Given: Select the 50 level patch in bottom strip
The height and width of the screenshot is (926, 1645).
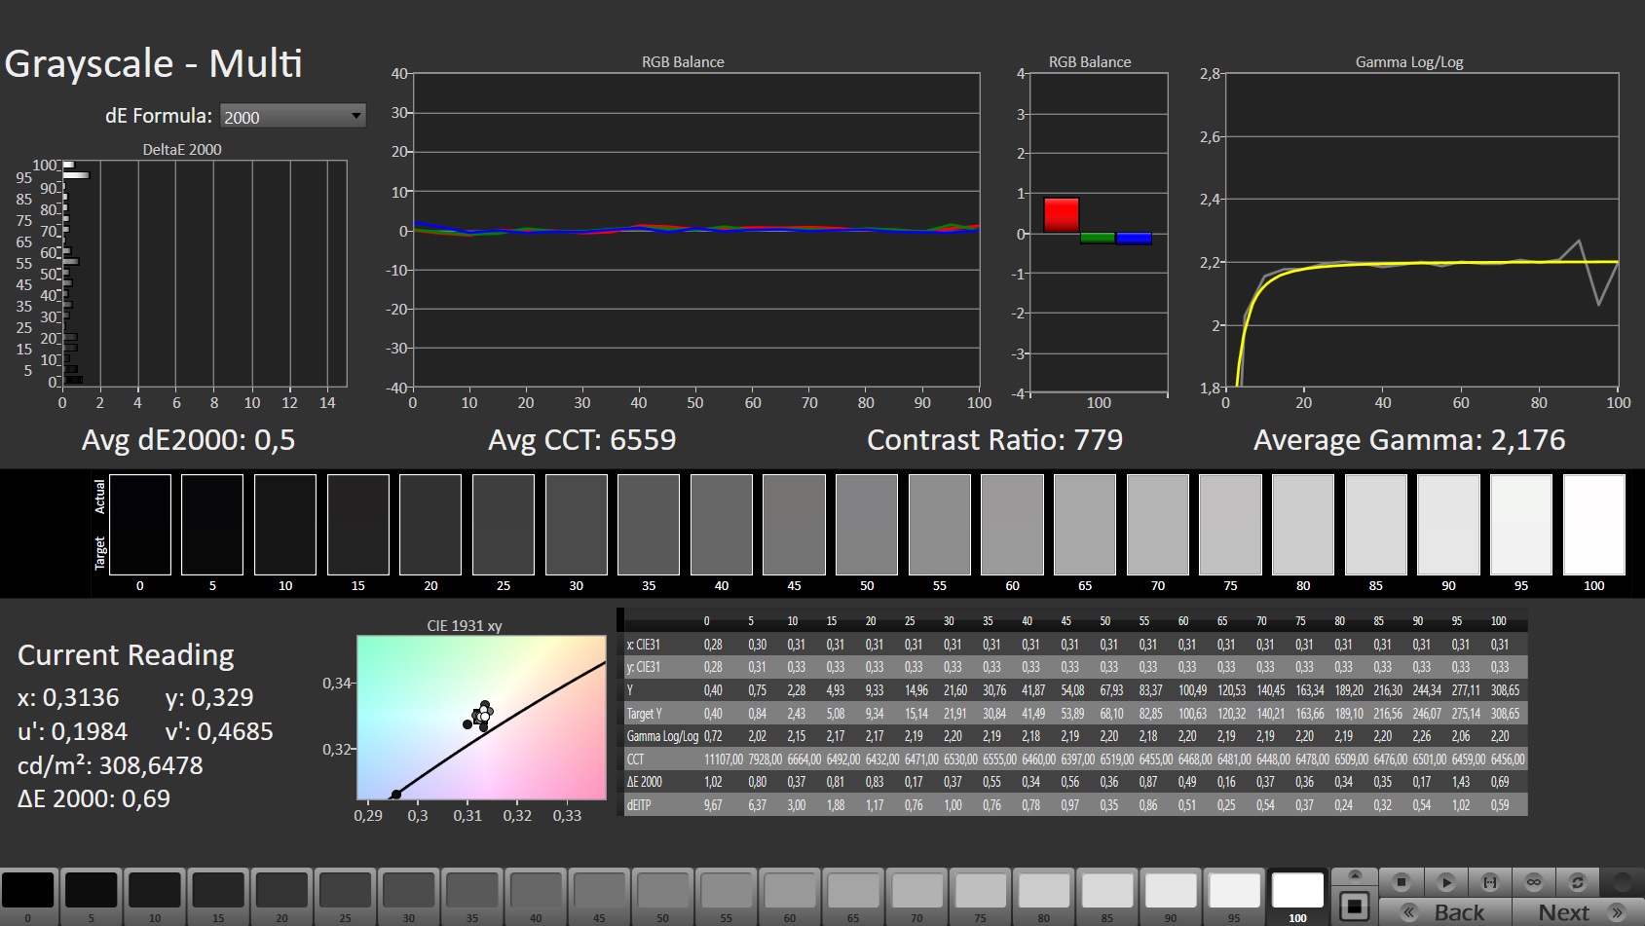Looking at the screenshot, I should tap(662, 896).
